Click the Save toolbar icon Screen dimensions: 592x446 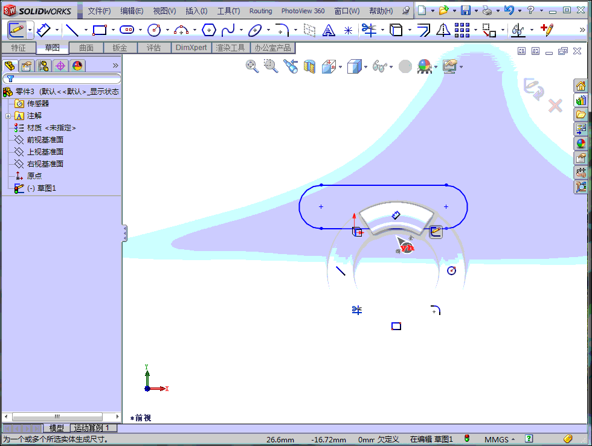click(466, 11)
